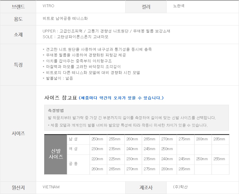Select the 남 성 row label
The width and height of the screenshot is (239, 194).
(73, 139)
